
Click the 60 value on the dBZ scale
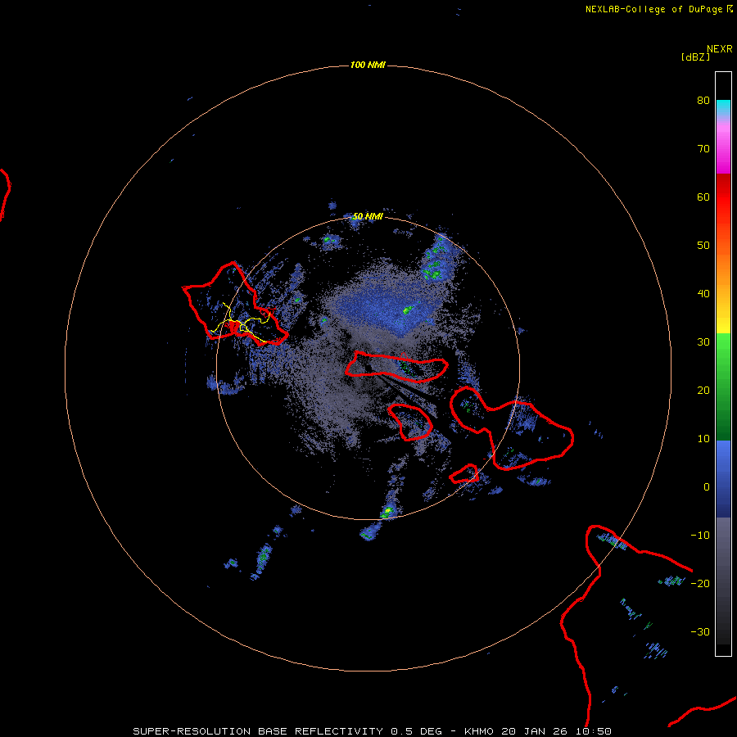click(703, 197)
